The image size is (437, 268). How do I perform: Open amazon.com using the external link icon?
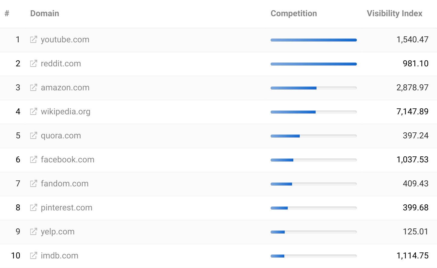point(33,88)
